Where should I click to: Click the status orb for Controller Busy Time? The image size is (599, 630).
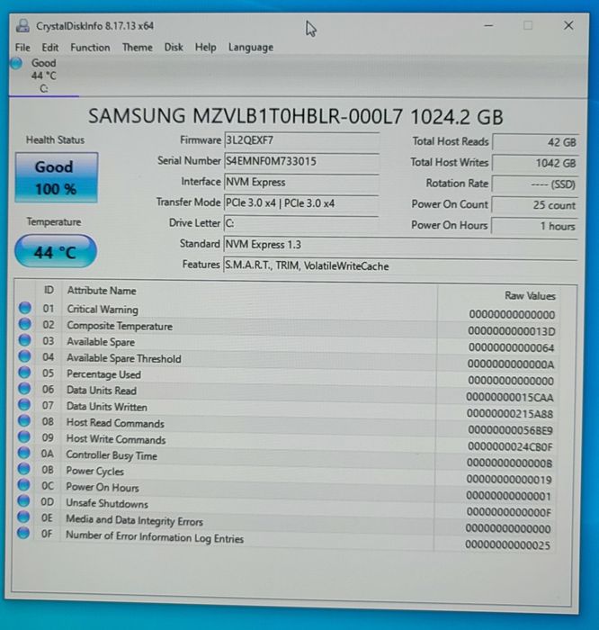coord(24,453)
